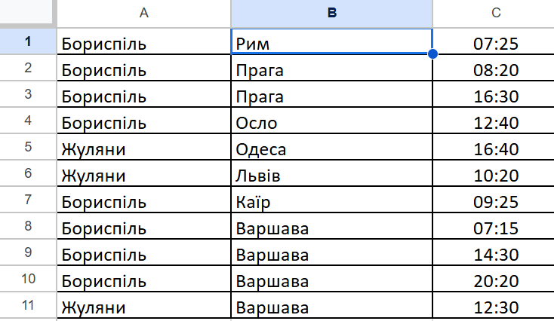Click the Каїр cell

pos(331,202)
